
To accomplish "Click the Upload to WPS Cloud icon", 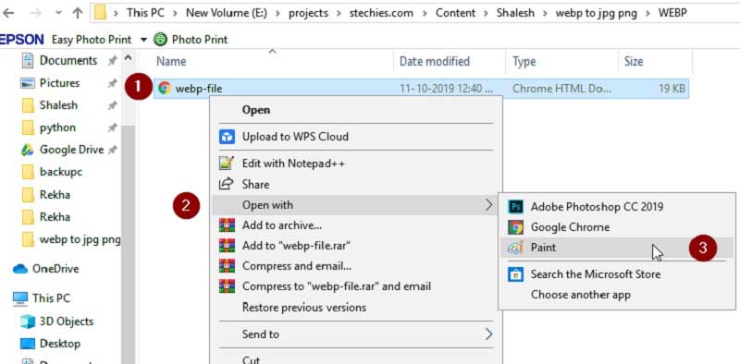I will point(227,138).
